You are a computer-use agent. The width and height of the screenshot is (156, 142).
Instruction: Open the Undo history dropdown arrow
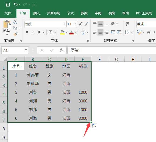point(20,5)
